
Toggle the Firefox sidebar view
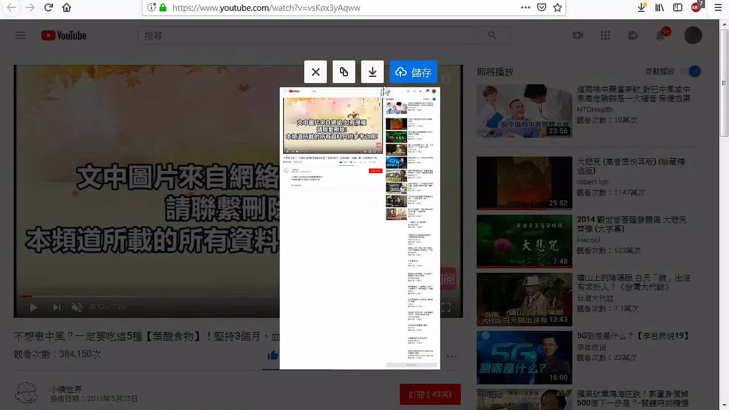tap(678, 7)
